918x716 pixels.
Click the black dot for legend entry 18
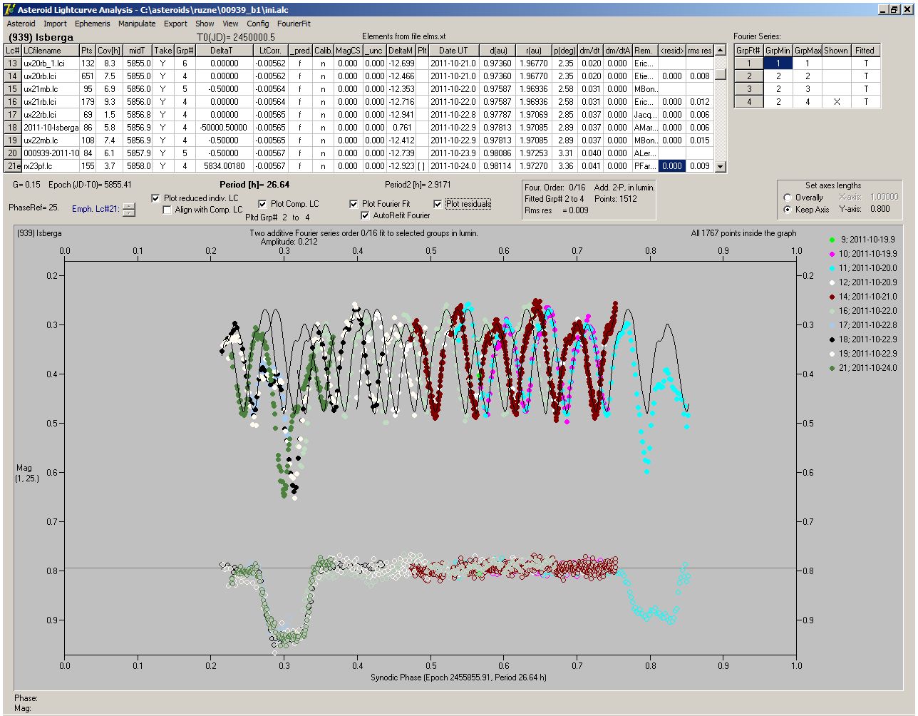pyautogui.click(x=832, y=339)
